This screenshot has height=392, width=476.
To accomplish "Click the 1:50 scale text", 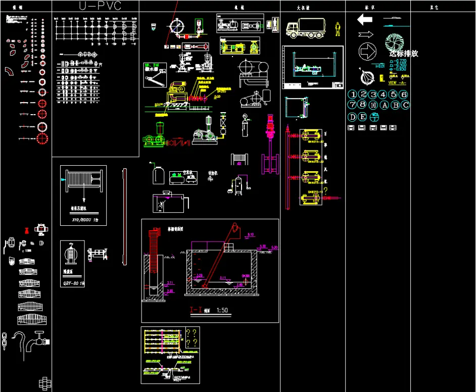I will (222, 310).
